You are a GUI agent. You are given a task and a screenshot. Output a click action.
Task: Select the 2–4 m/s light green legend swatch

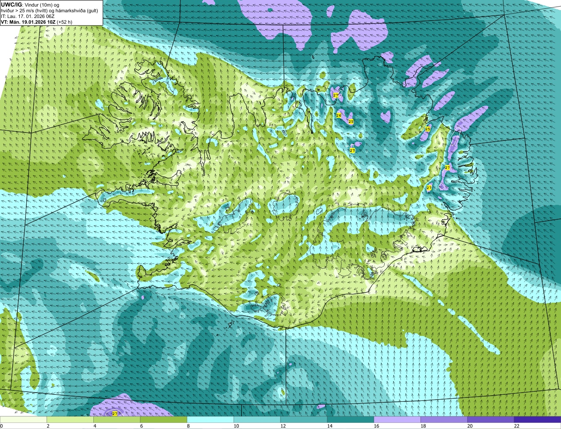click(70, 419)
